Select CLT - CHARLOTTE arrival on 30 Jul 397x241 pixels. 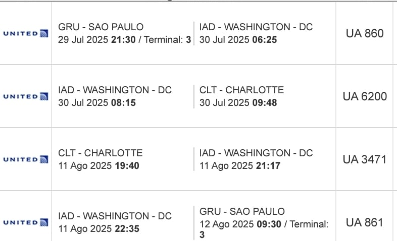click(x=241, y=90)
